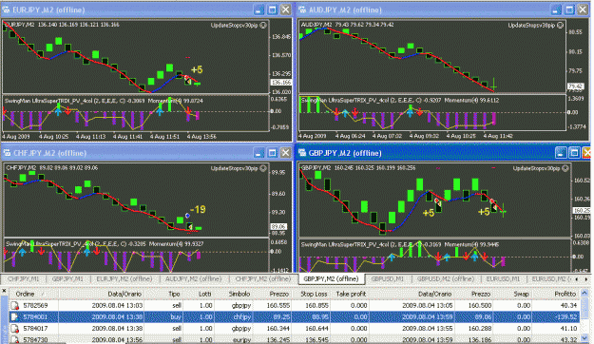Screen dimensions: 594x344
Task: Click the order icon for order 5784730
Action: (15, 339)
